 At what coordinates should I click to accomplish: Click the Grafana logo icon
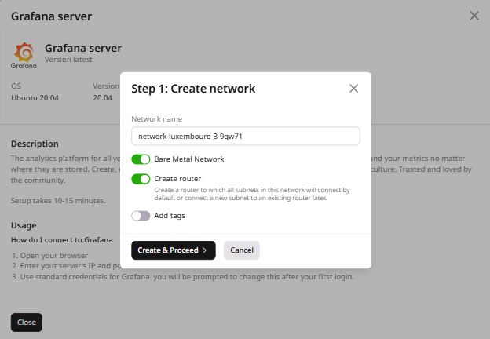point(24,55)
